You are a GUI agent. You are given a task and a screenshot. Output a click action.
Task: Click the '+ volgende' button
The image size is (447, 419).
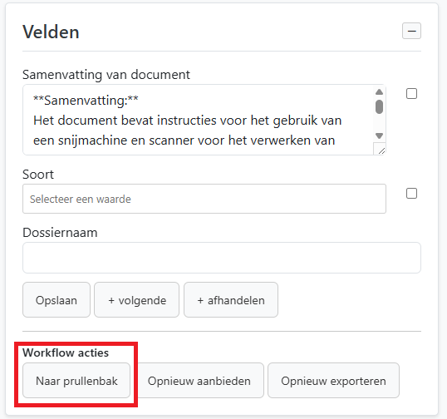tap(137, 300)
